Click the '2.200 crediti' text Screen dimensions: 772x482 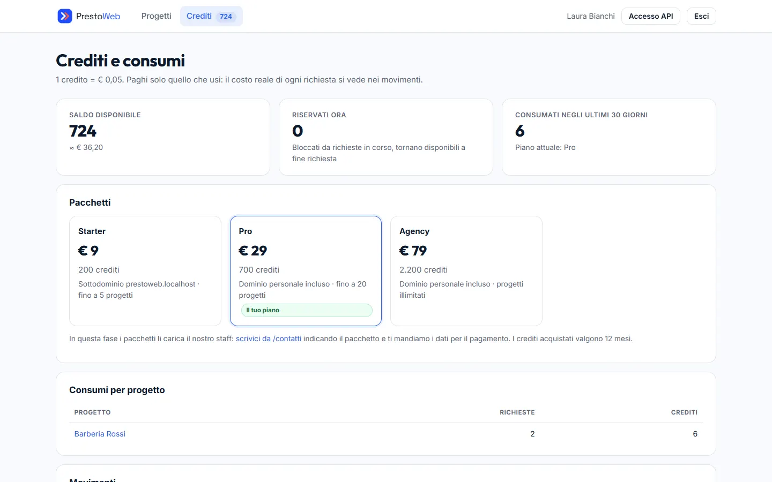[424, 270]
